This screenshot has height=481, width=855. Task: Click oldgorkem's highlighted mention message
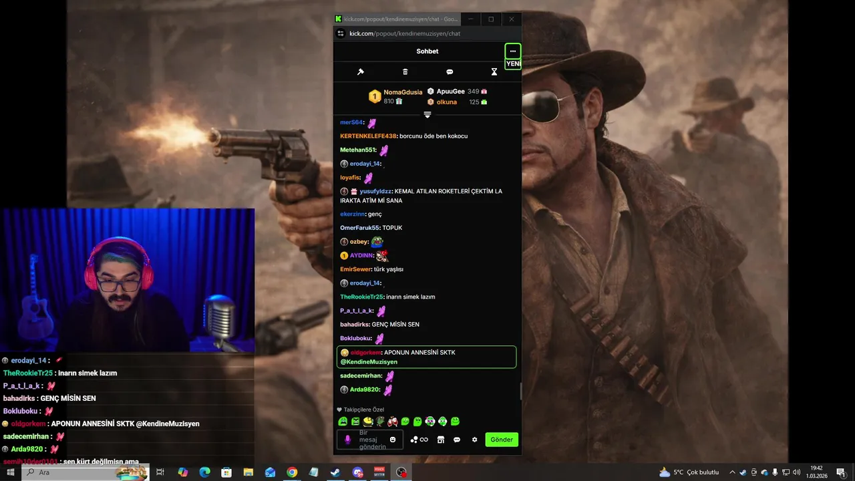pos(427,357)
